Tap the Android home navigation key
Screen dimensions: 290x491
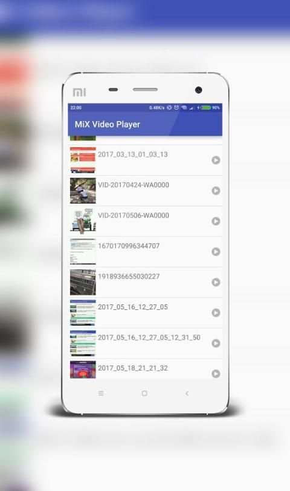144,394
